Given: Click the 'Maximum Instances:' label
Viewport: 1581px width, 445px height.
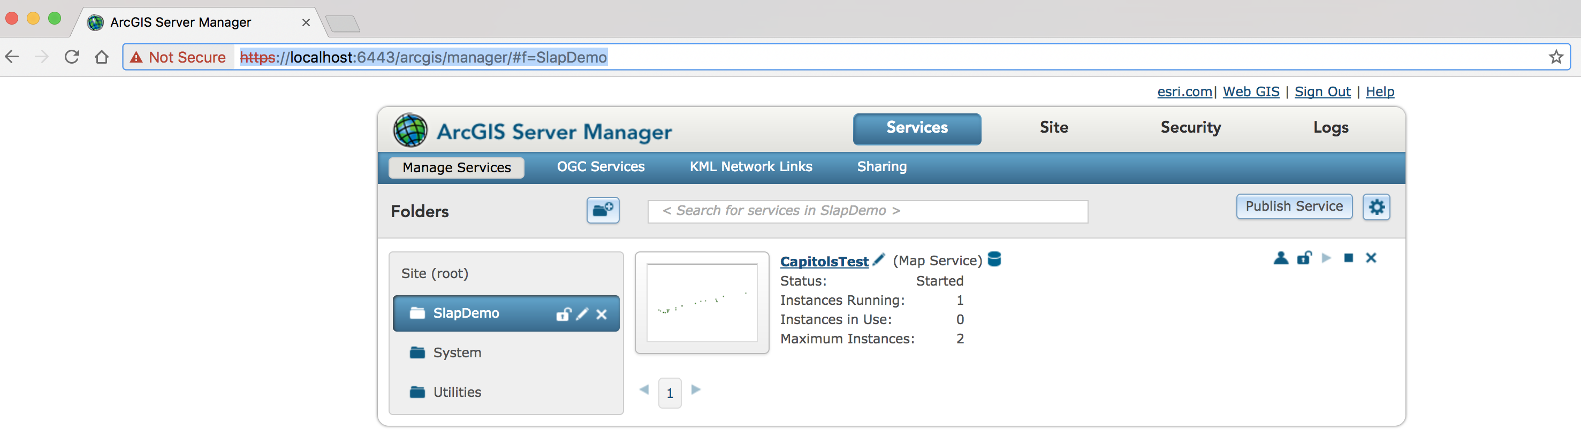Looking at the screenshot, I should click(x=847, y=339).
